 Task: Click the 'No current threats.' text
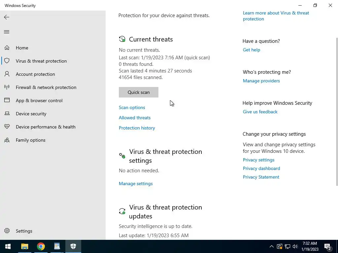[140, 50]
